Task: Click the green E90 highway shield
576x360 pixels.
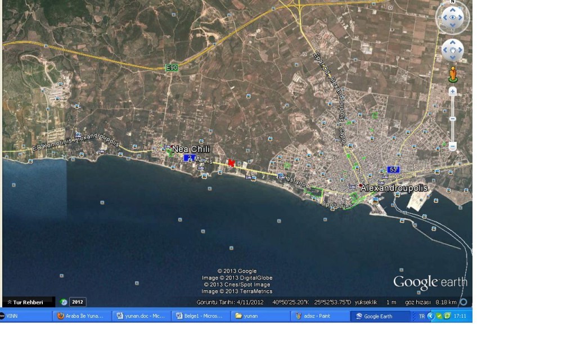Action: coord(172,68)
